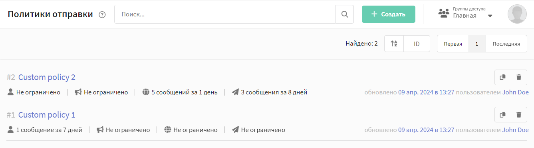The width and height of the screenshot is (534, 148).
Task: Open the Custom policy 2 link
Action: (47, 77)
